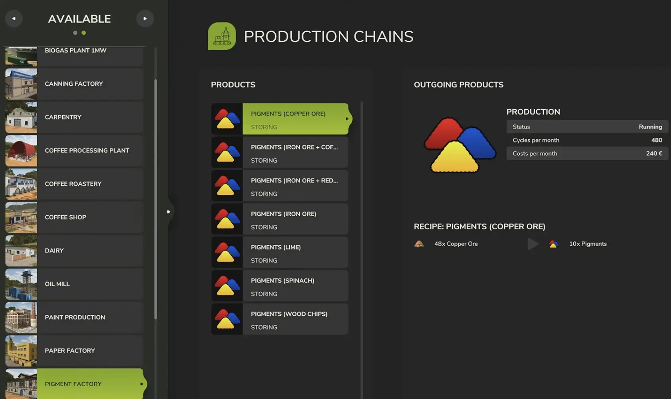Image resolution: width=671 pixels, height=399 pixels.
Task: Click pigment icon for Pigments (Wood Chips)
Action: click(x=227, y=319)
